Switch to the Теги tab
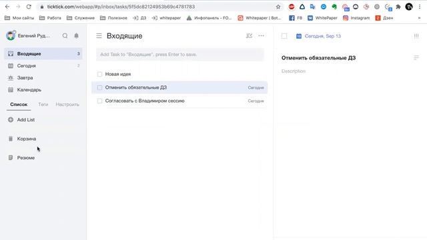 coord(43,105)
